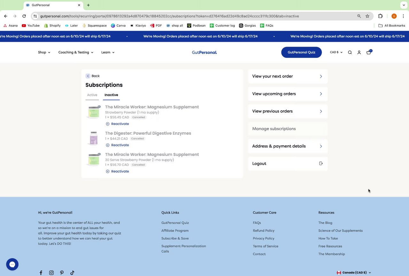Select the Inactive subscriptions tab
The width and height of the screenshot is (409, 276).
(111, 95)
